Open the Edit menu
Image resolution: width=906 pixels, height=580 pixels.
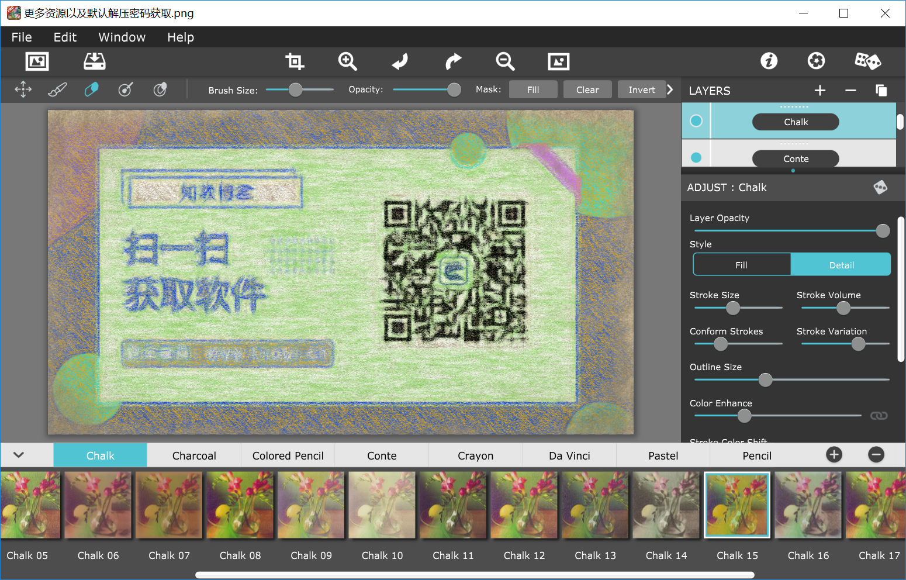(65, 37)
